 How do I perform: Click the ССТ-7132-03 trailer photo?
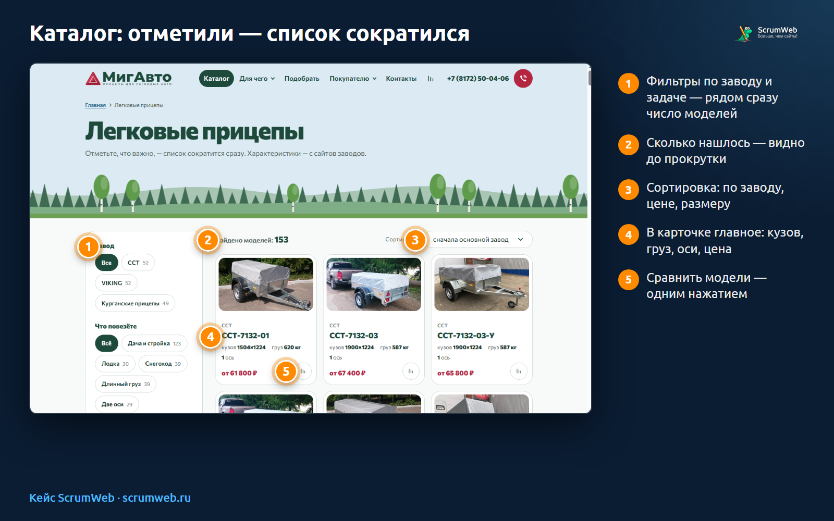[374, 284]
